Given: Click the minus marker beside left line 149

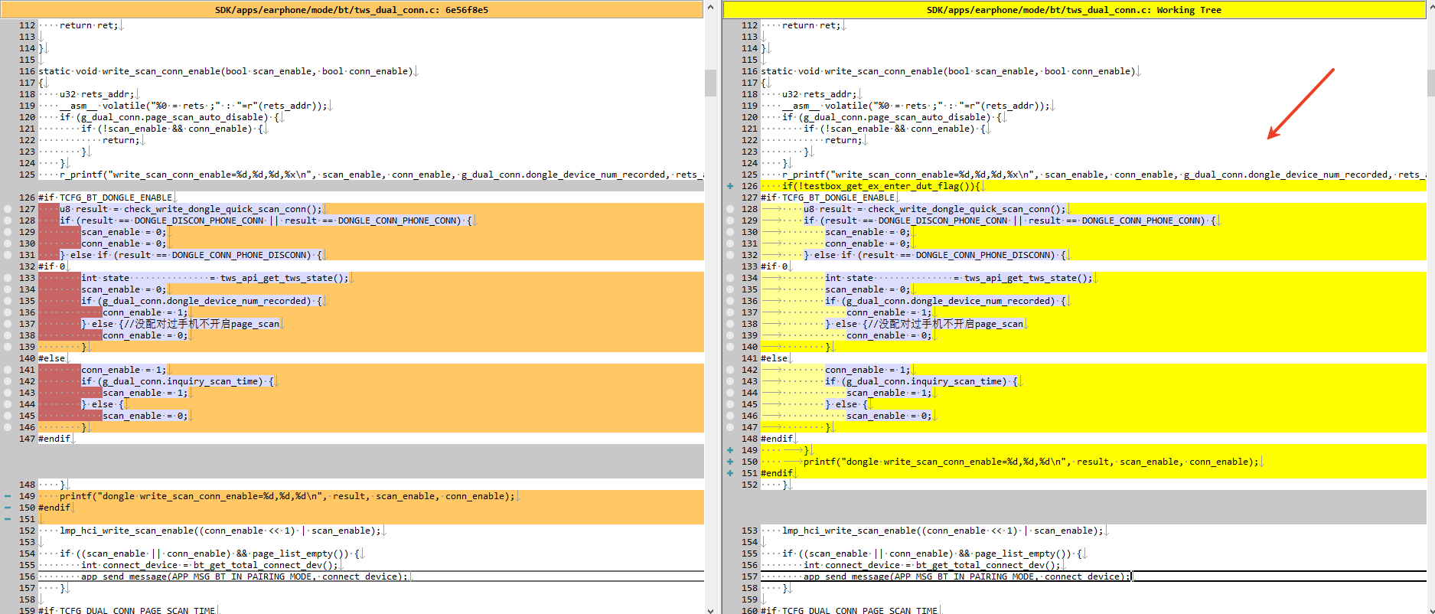Looking at the screenshot, I should 8,496.
